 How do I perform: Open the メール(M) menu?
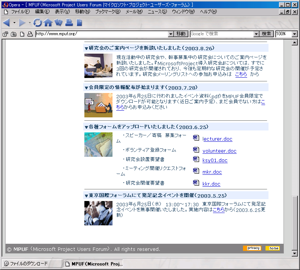[134, 12]
